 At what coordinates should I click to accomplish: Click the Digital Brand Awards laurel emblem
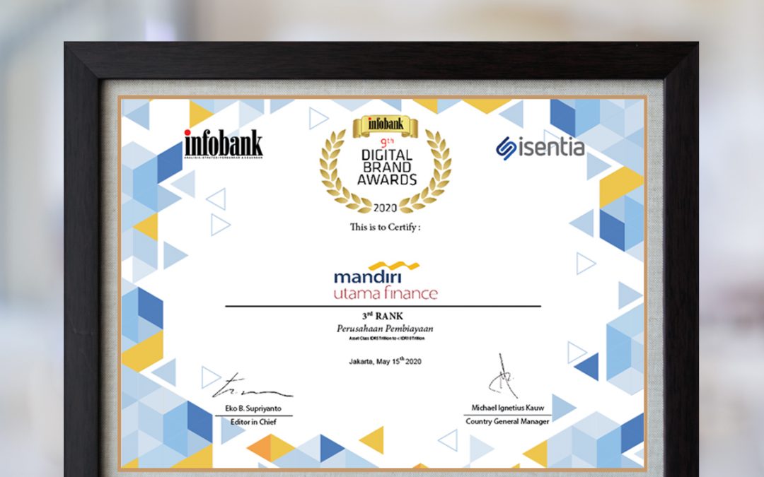point(386,165)
